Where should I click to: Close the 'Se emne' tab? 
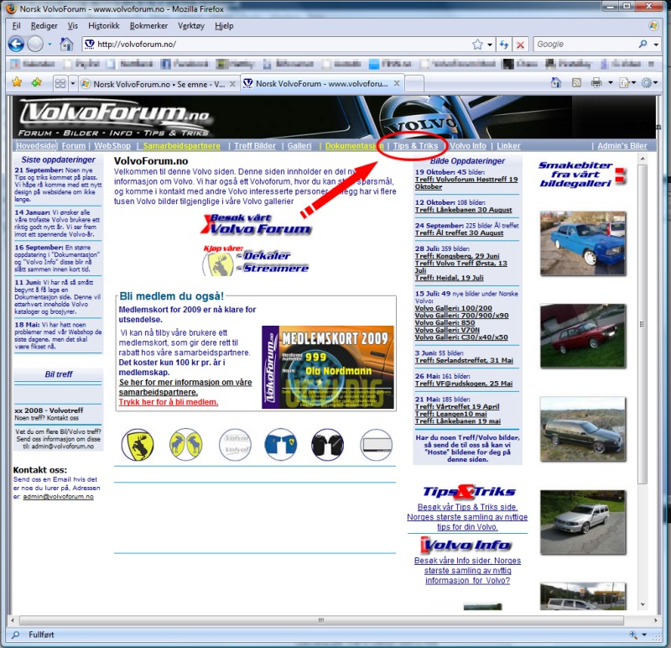click(232, 84)
